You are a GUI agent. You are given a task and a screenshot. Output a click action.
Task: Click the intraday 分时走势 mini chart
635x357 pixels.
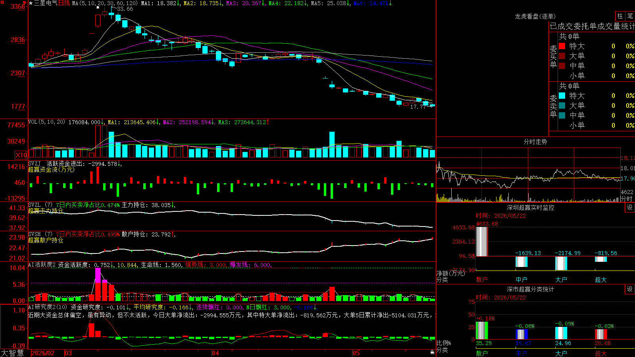coord(528,175)
